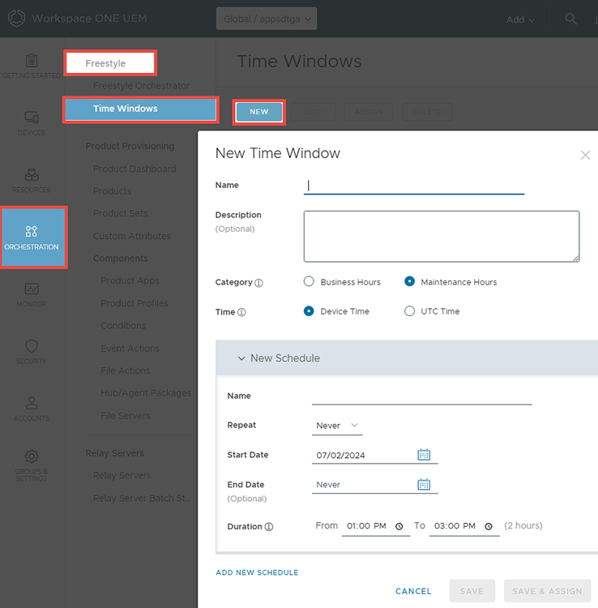
Task: Open the Add dropdown menu
Action: pos(520,19)
